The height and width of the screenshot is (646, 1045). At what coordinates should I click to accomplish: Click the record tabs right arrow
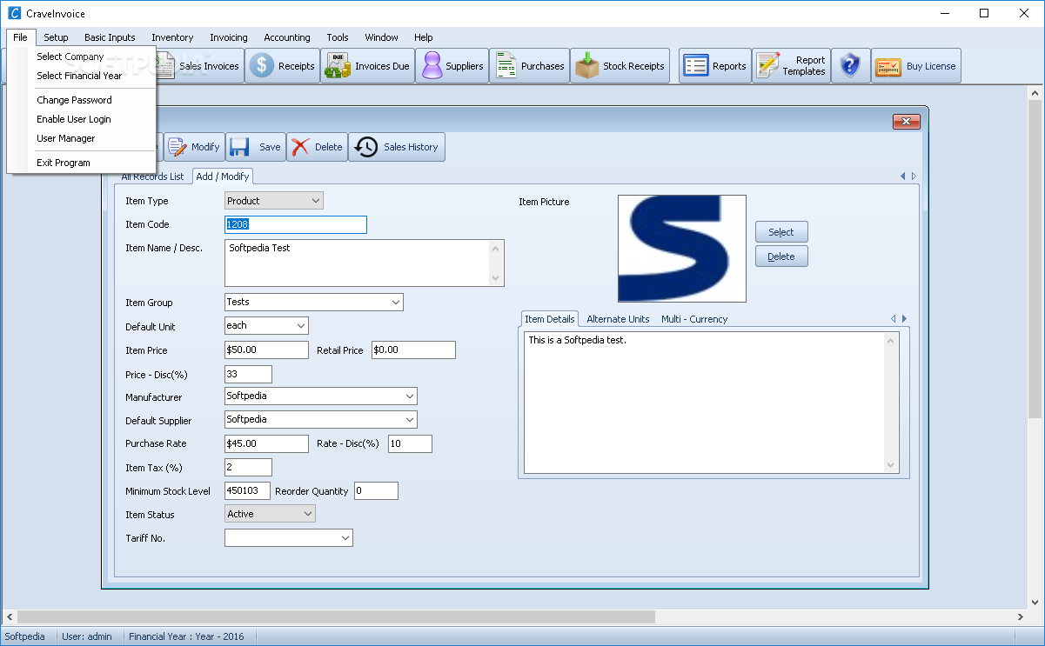pyautogui.click(x=914, y=176)
